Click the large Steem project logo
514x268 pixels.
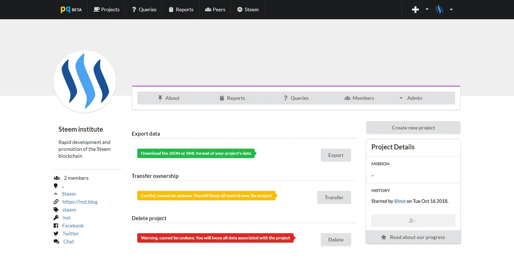85,82
